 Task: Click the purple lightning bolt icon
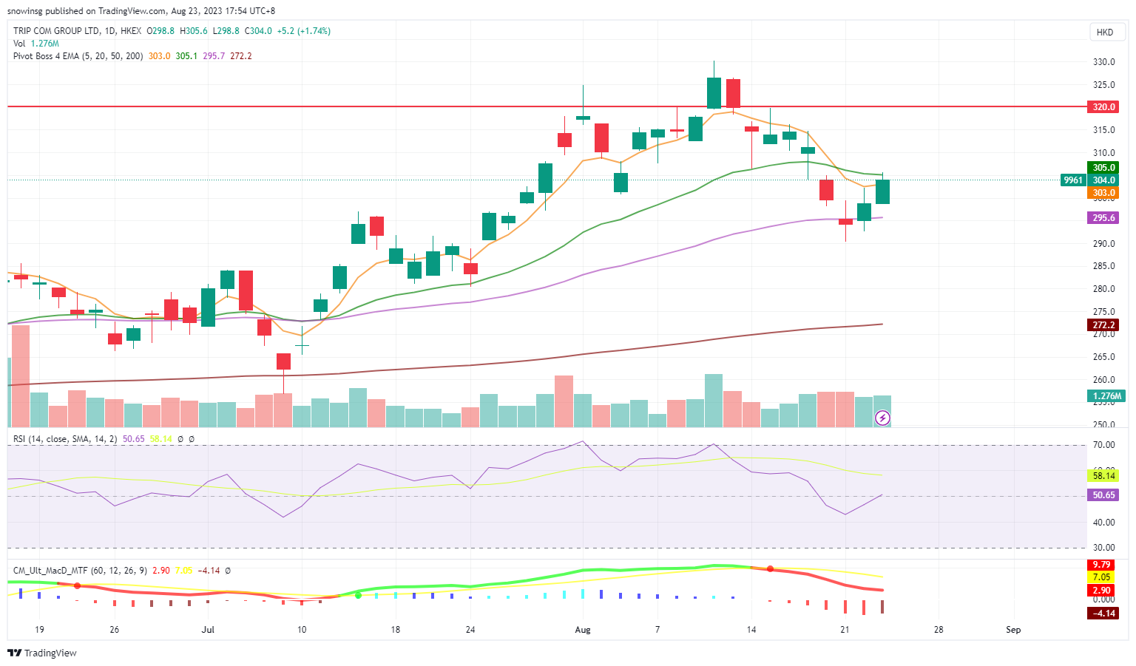882,418
